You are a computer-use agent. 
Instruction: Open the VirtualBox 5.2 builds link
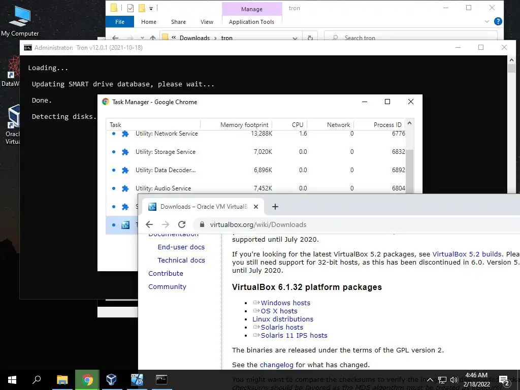pos(467,254)
